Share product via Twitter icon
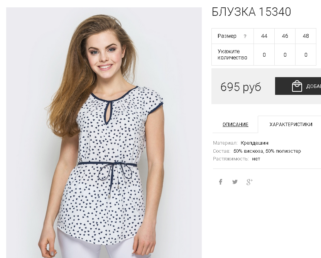Screen dimensions: 321x258 click(x=235, y=182)
